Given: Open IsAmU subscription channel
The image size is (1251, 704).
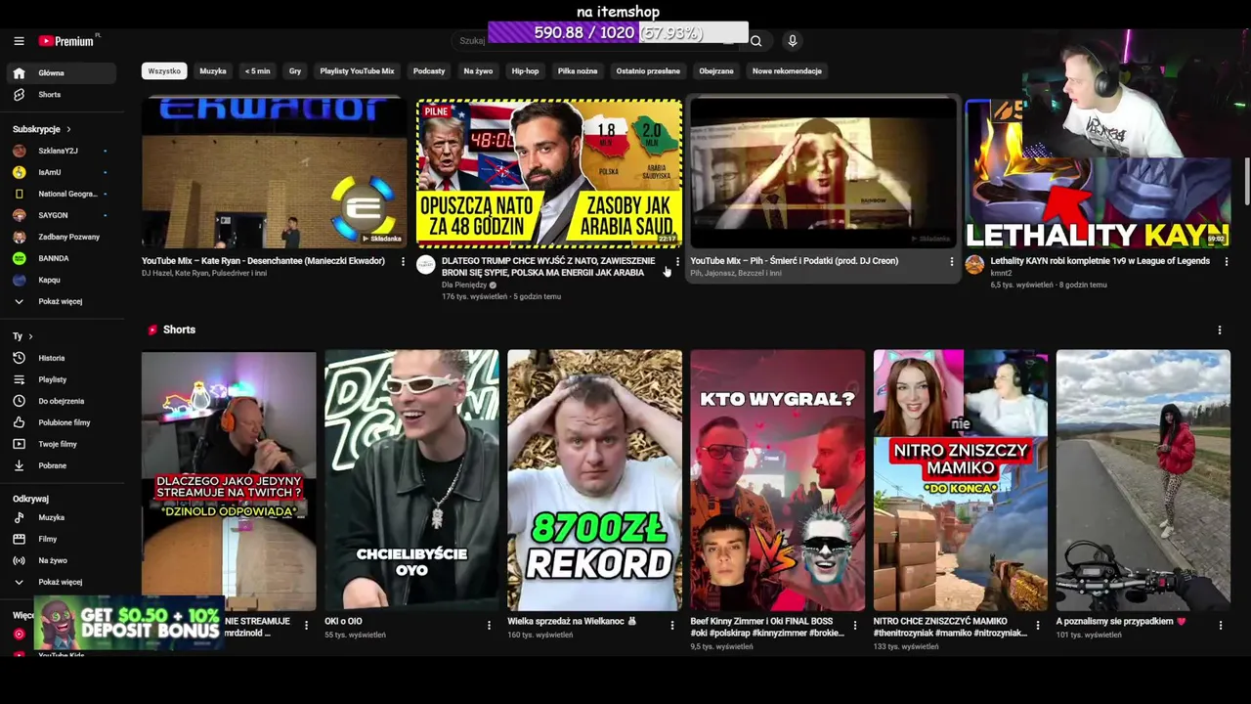Looking at the screenshot, I should click(62, 172).
